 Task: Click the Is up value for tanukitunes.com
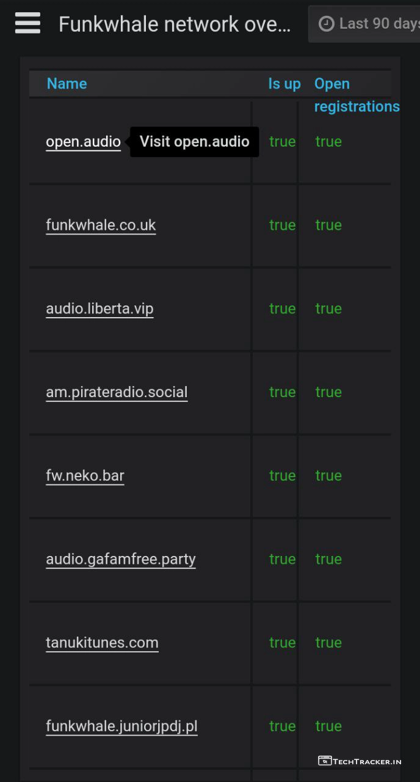[282, 643]
